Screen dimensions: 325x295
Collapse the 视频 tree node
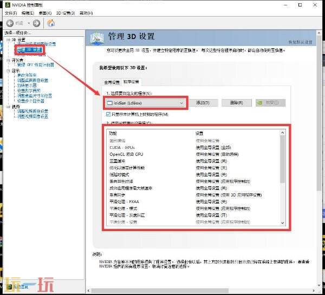8,107
